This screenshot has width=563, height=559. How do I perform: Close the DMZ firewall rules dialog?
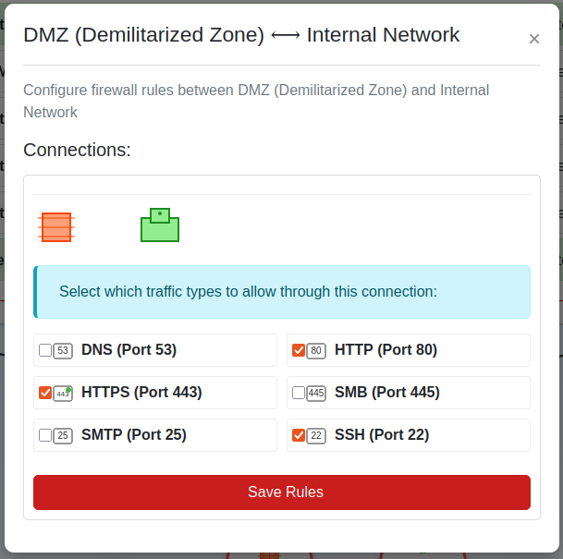[x=533, y=39]
